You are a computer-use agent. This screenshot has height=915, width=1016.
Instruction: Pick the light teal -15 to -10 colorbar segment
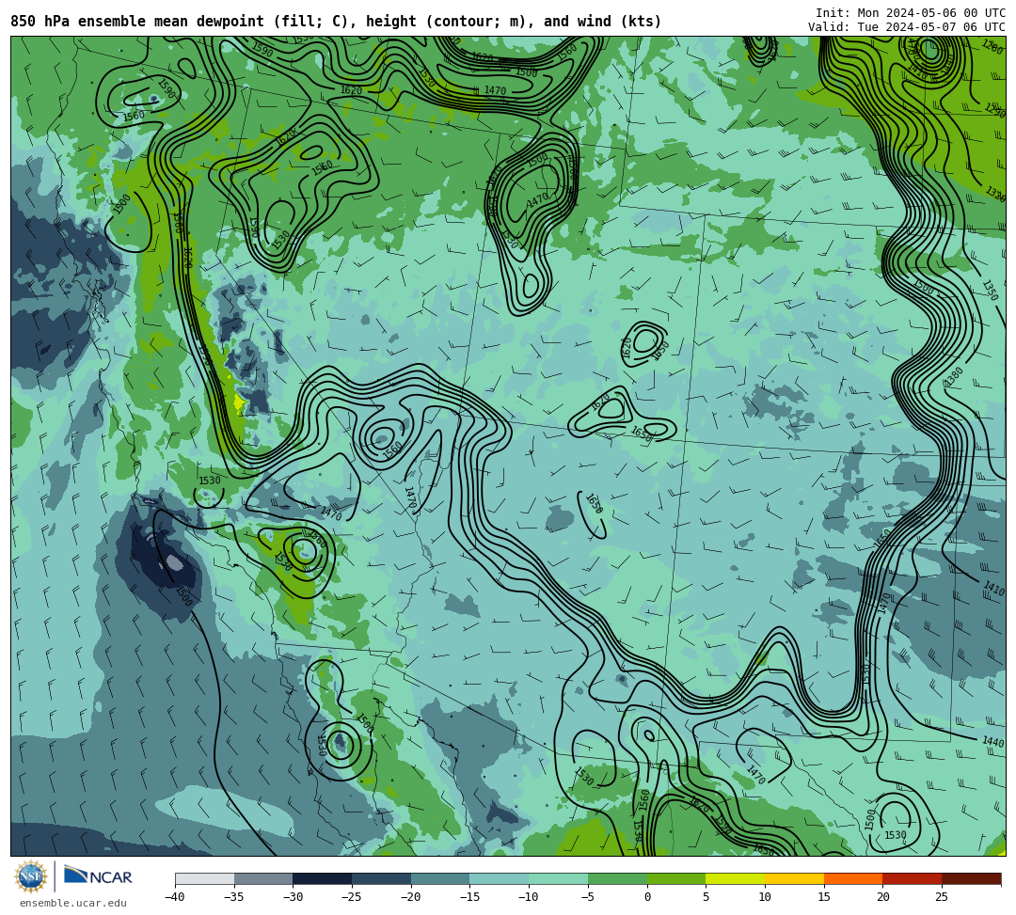point(500,878)
